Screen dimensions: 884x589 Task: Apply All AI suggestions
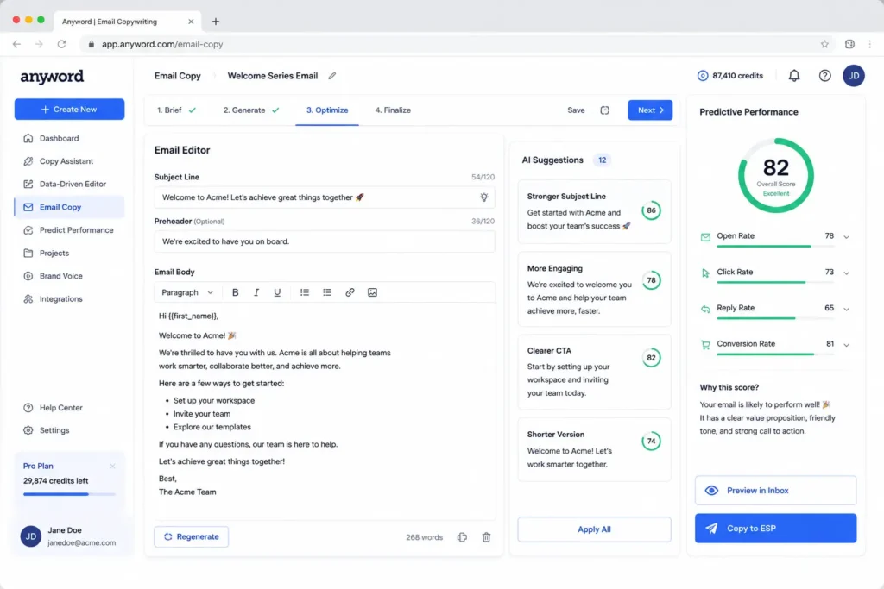tap(594, 529)
